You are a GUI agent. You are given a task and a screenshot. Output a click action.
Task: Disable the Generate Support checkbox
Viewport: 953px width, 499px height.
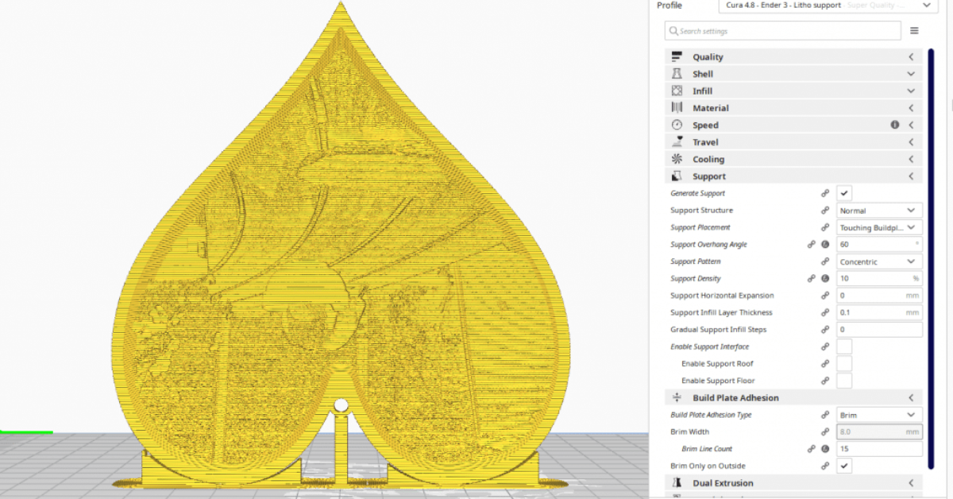(843, 192)
